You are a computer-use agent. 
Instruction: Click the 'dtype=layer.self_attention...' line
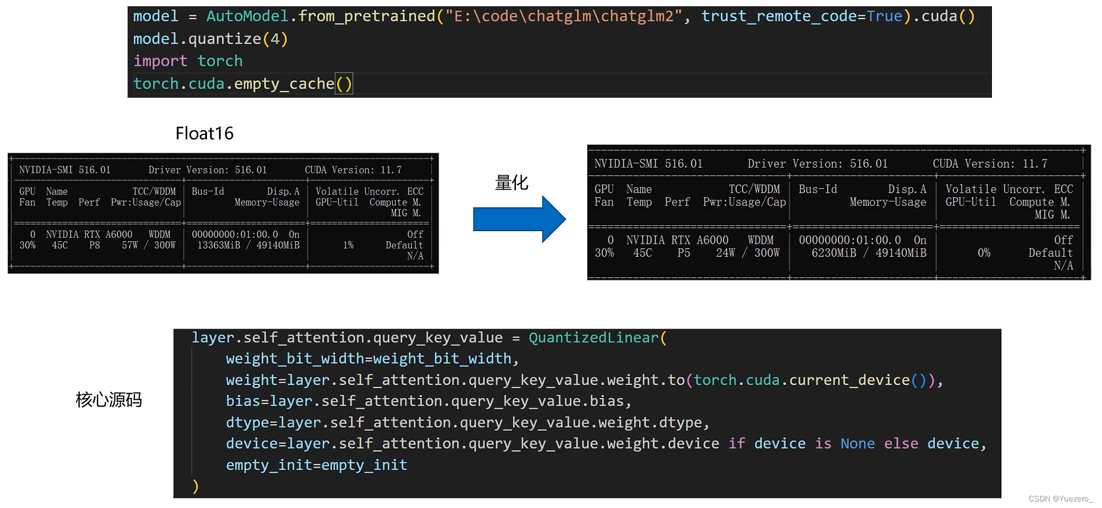[x=468, y=423]
